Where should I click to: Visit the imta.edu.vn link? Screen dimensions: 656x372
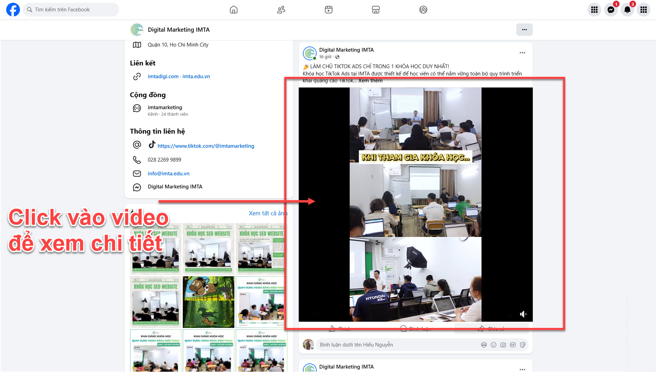coord(196,76)
